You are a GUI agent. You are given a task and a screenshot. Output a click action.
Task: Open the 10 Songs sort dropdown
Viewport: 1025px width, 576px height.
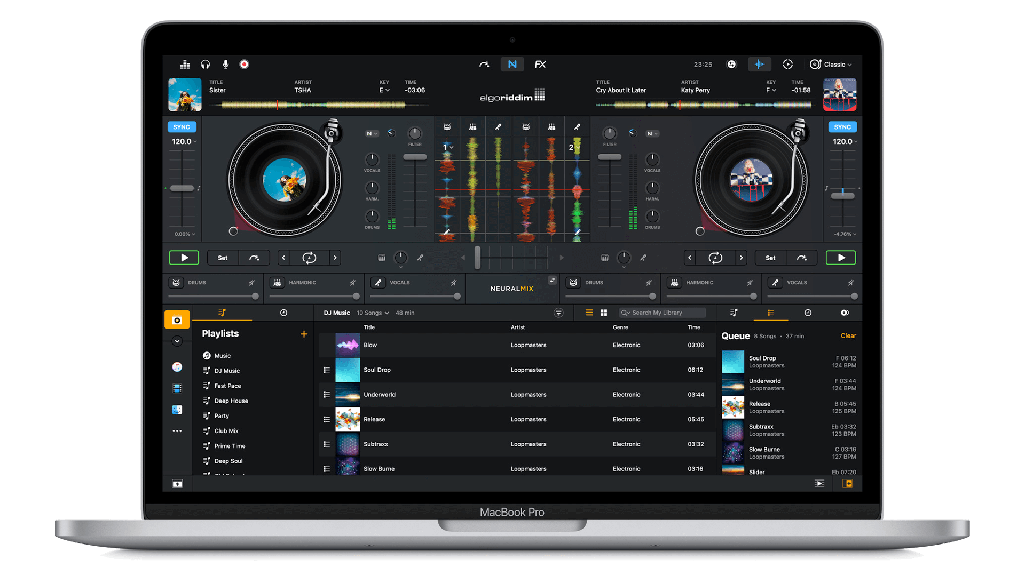(373, 313)
